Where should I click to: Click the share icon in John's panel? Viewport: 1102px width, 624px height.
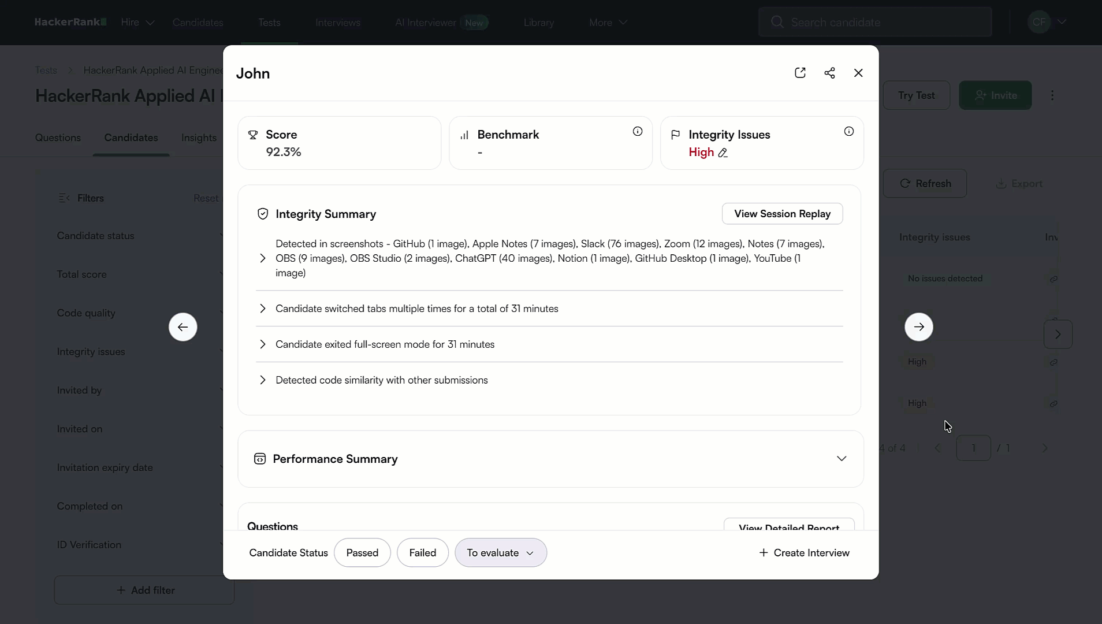[x=829, y=73]
